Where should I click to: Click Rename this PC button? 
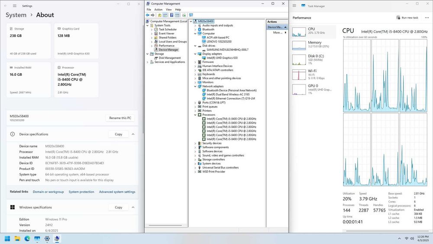120,118
